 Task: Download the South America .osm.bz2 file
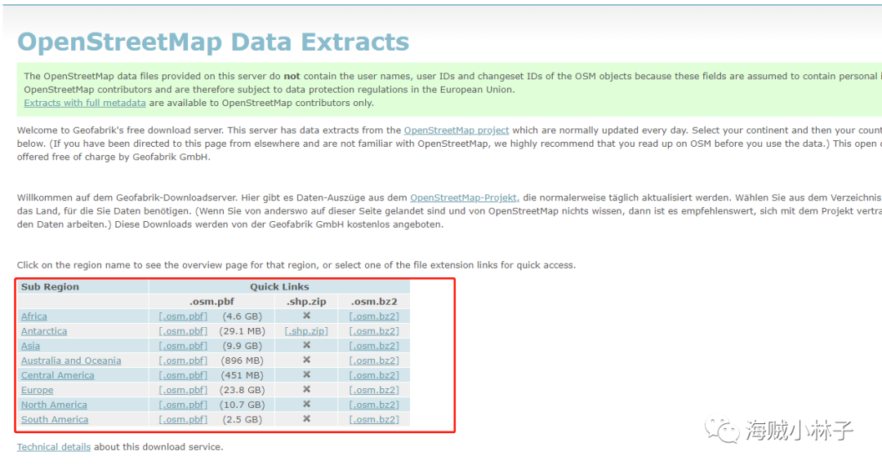[374, 419]
